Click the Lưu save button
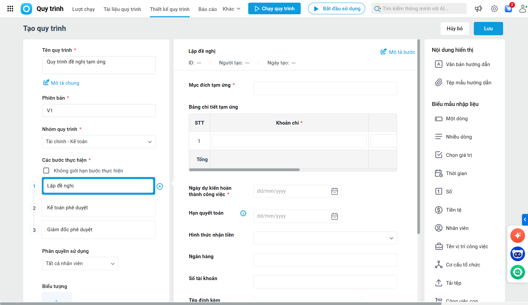Image resolution: width=528 pixels, height=305 pixels. (x=488, y=29)
